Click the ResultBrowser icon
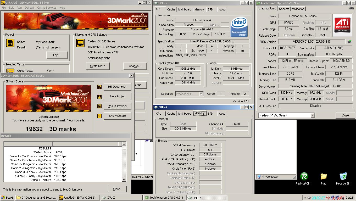This screenshot has height=201, width=356. [x=99, y=106]
